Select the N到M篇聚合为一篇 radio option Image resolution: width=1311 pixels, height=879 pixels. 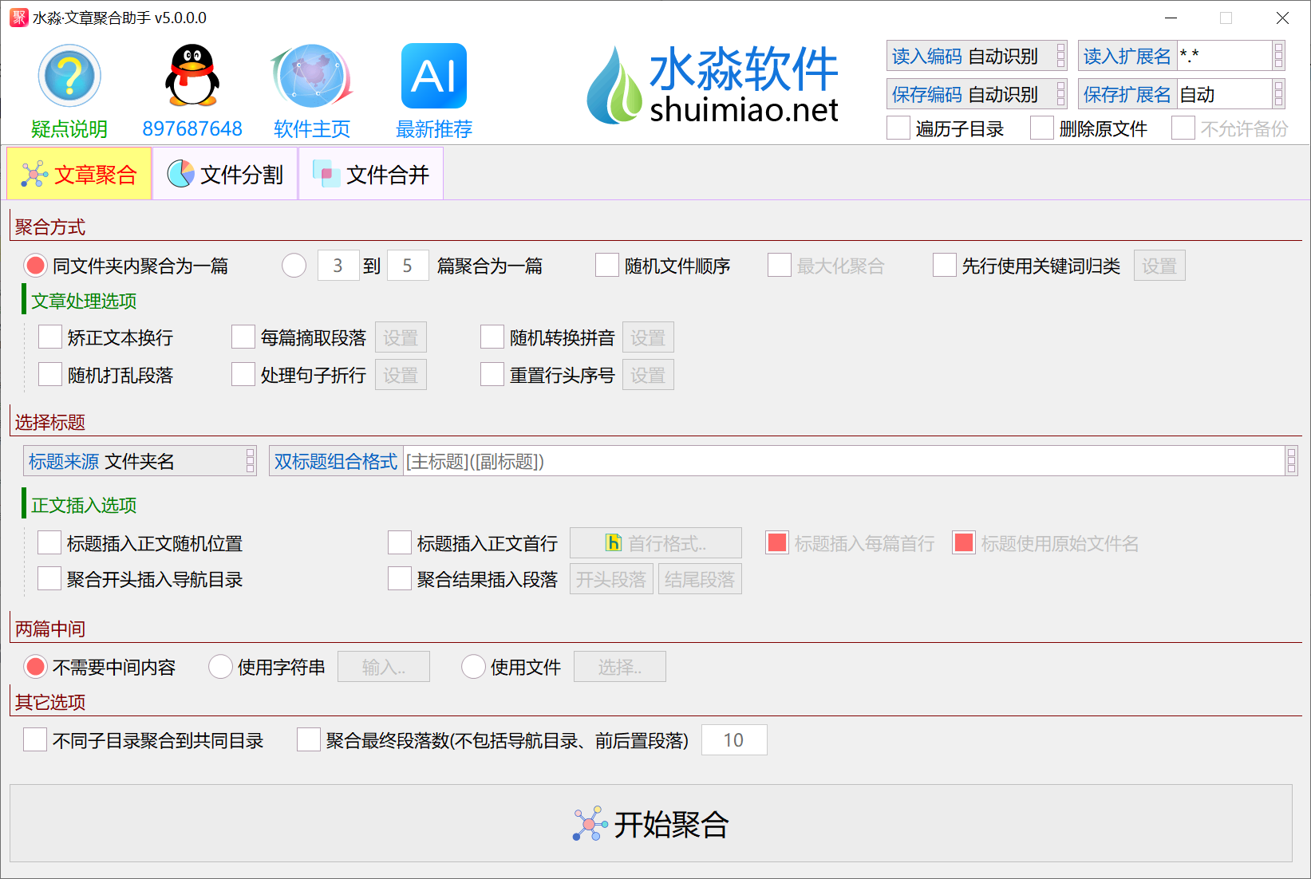294,266
